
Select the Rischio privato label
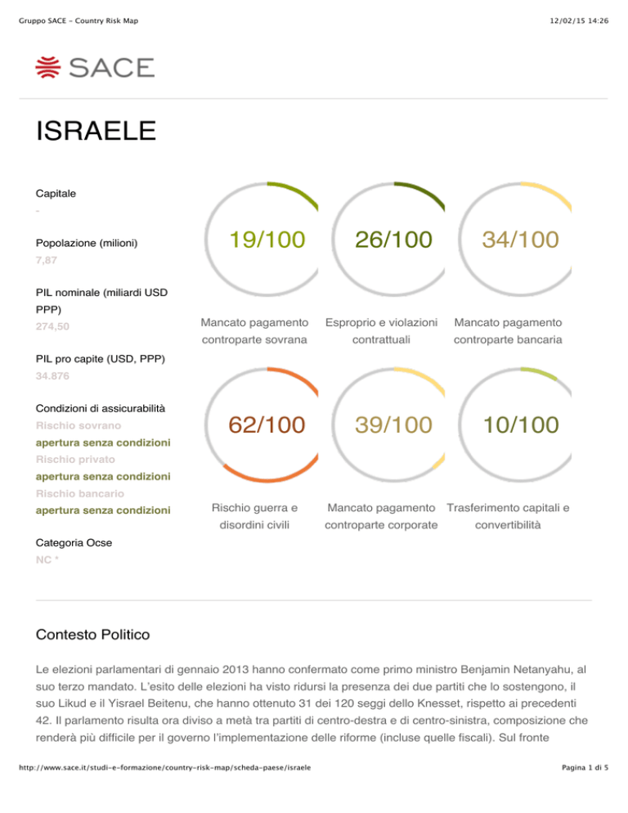[x=75, y=460]
